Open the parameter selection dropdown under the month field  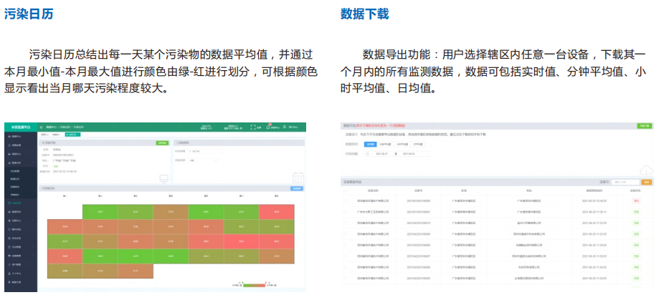pos(203,160)
